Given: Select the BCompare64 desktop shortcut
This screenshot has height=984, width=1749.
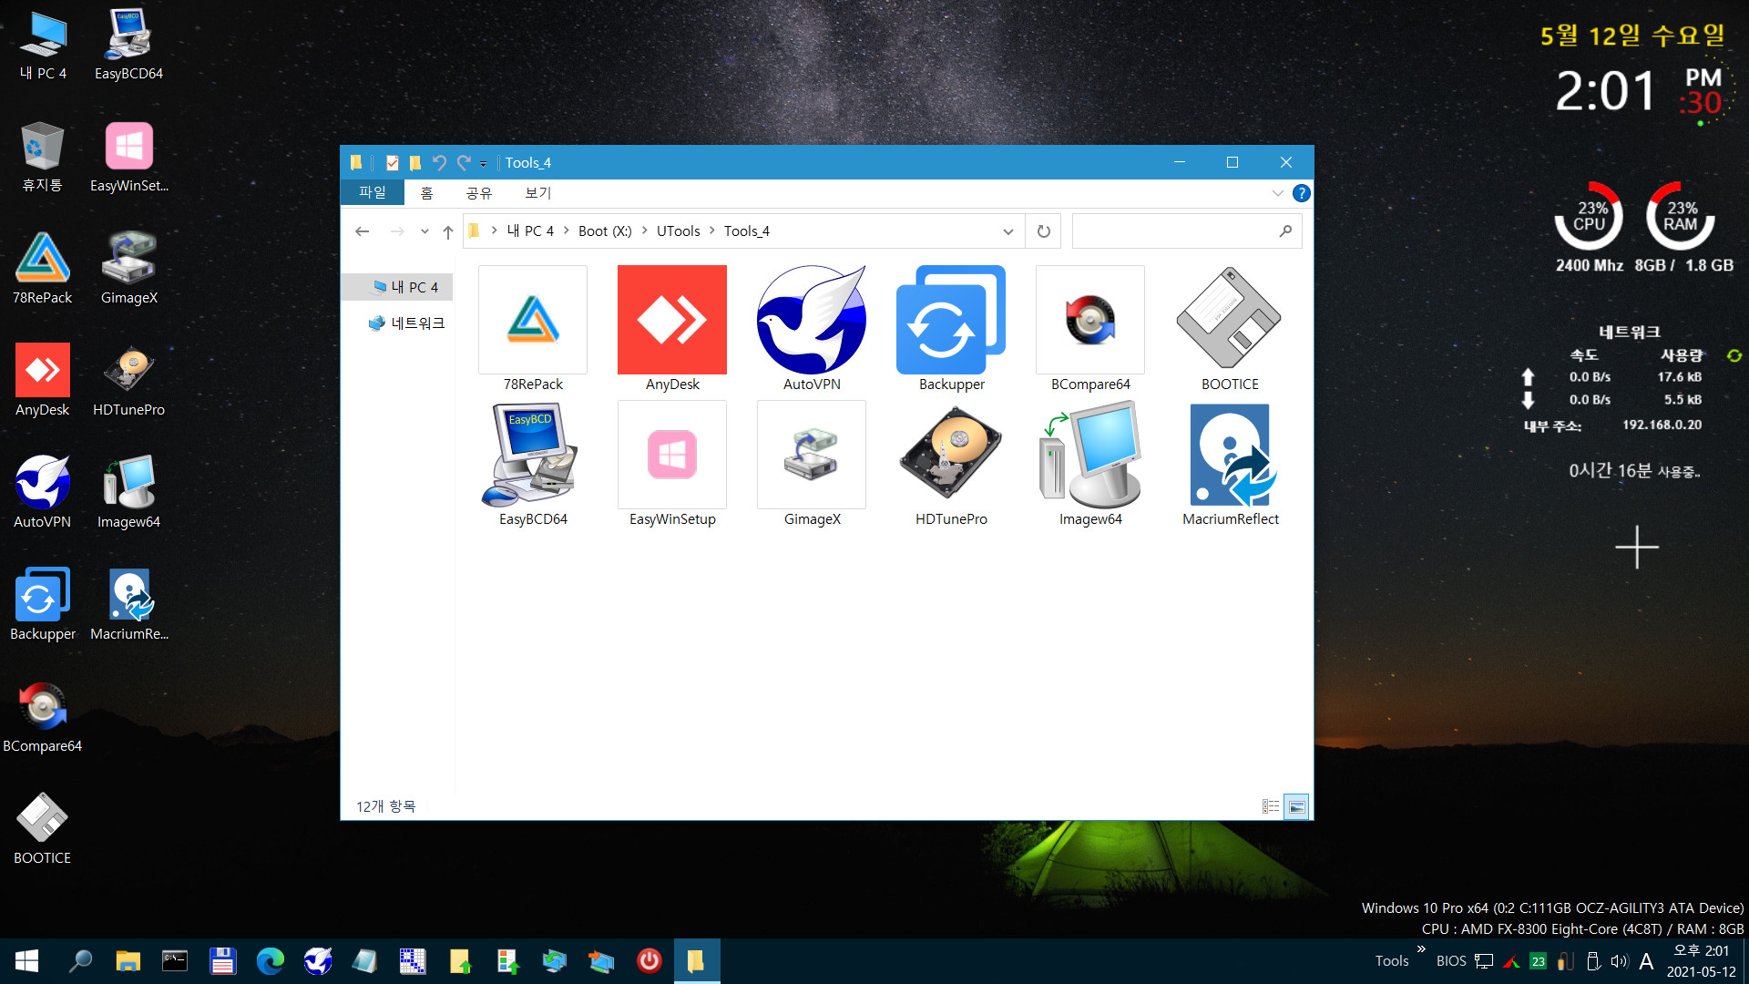Looking at the screenshot, I should click(x=43, y=717).
